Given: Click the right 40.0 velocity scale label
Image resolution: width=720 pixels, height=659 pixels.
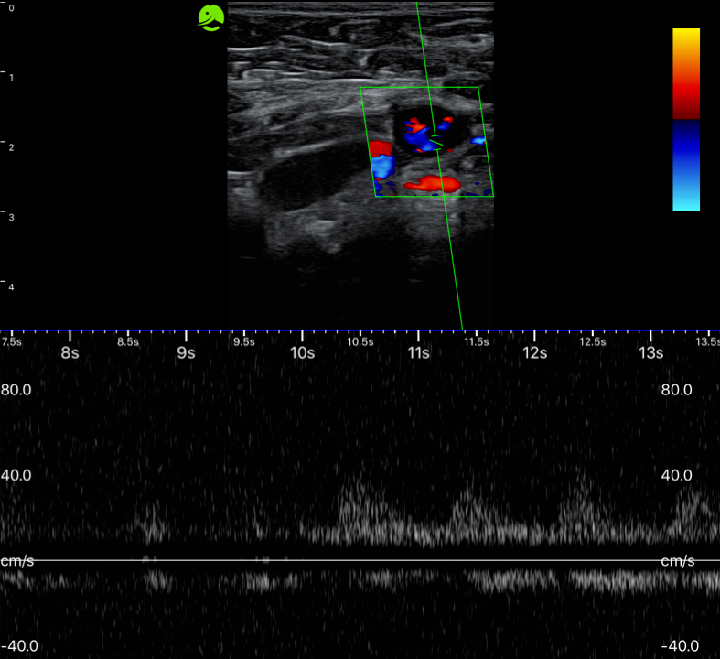Looking at the screenshot, I should [677, 476].
